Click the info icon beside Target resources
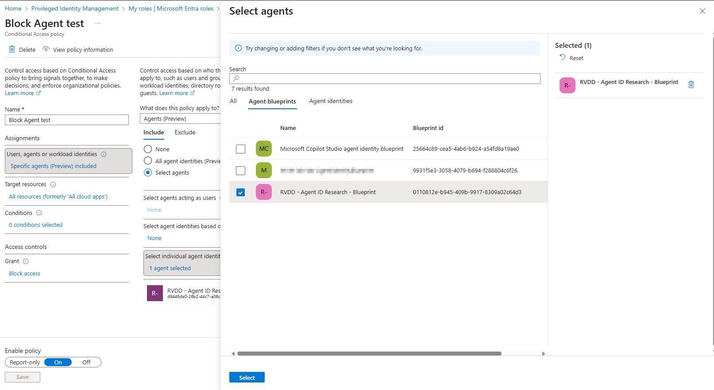Image resolution: width=714 pixels, height=390 pixels. 53,184
